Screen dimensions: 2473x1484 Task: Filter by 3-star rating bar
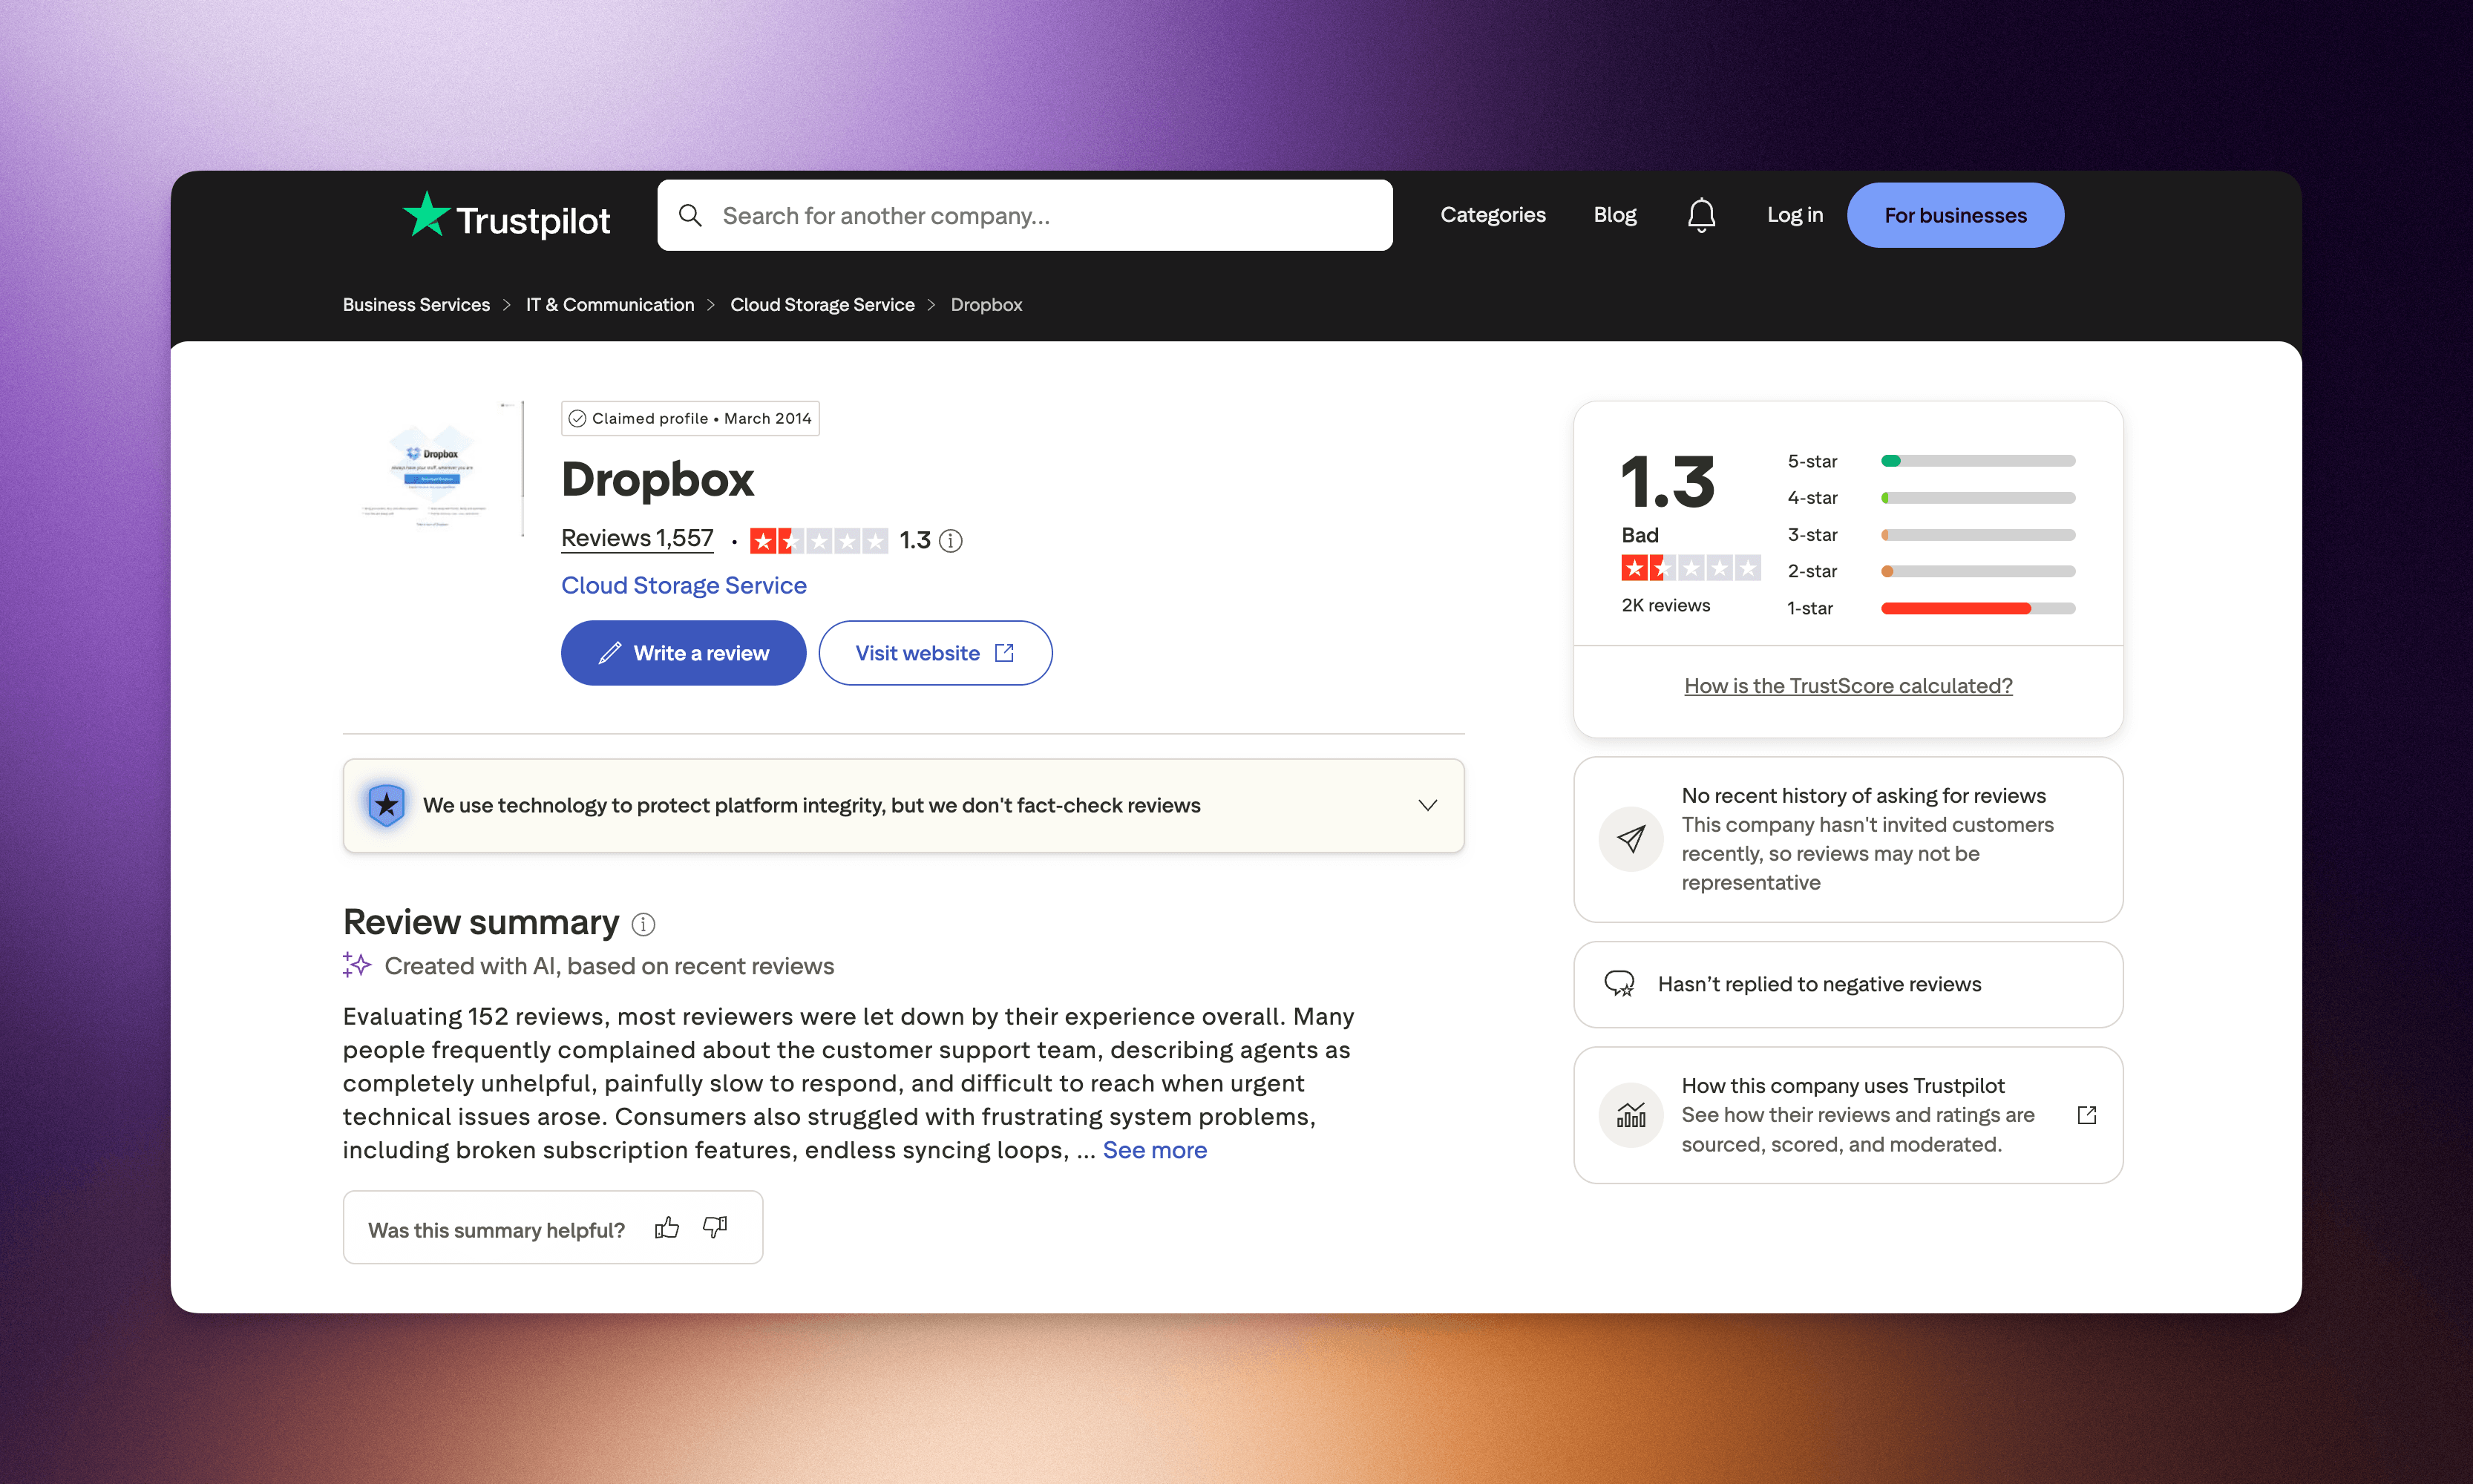point(1930,535)
